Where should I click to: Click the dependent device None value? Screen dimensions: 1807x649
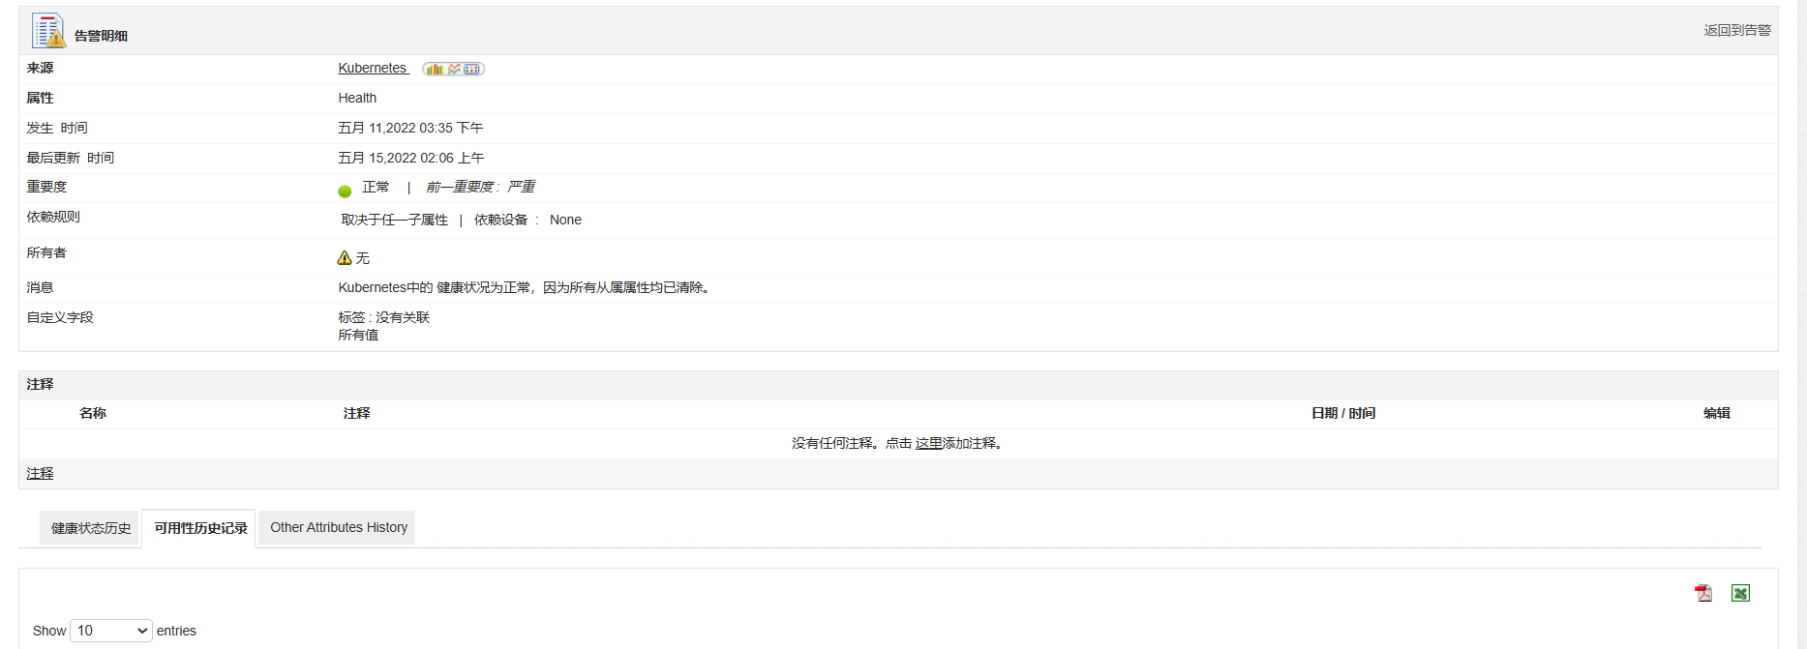(x=565, y=220)
